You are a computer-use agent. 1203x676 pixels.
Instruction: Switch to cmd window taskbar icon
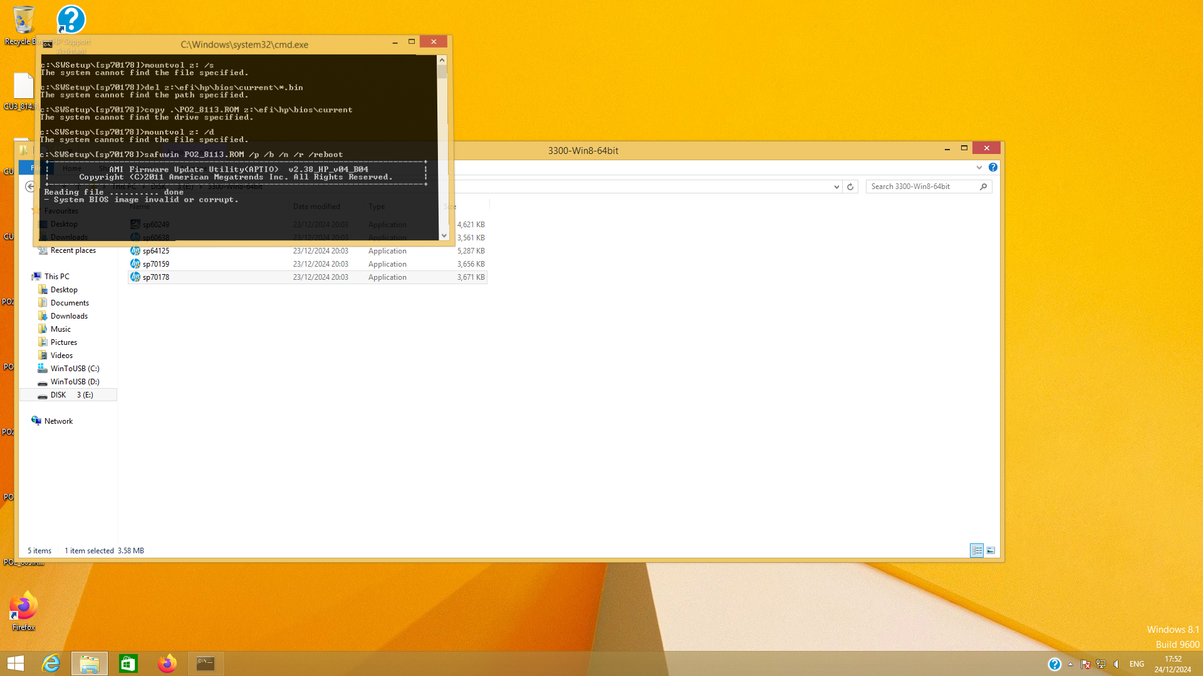click(x=206, y=663)
